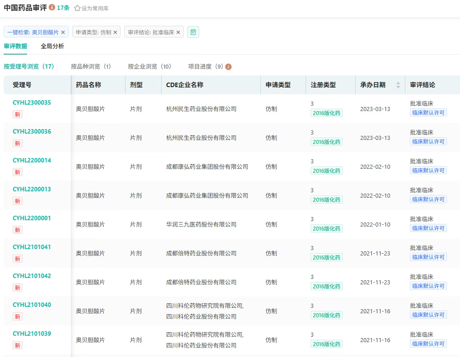Image resolution: width=460 pixels, height=357 pixels.
Task: Open acceptance number CYHL2101041
Action: pyautogui.click(x=32, y=247)
